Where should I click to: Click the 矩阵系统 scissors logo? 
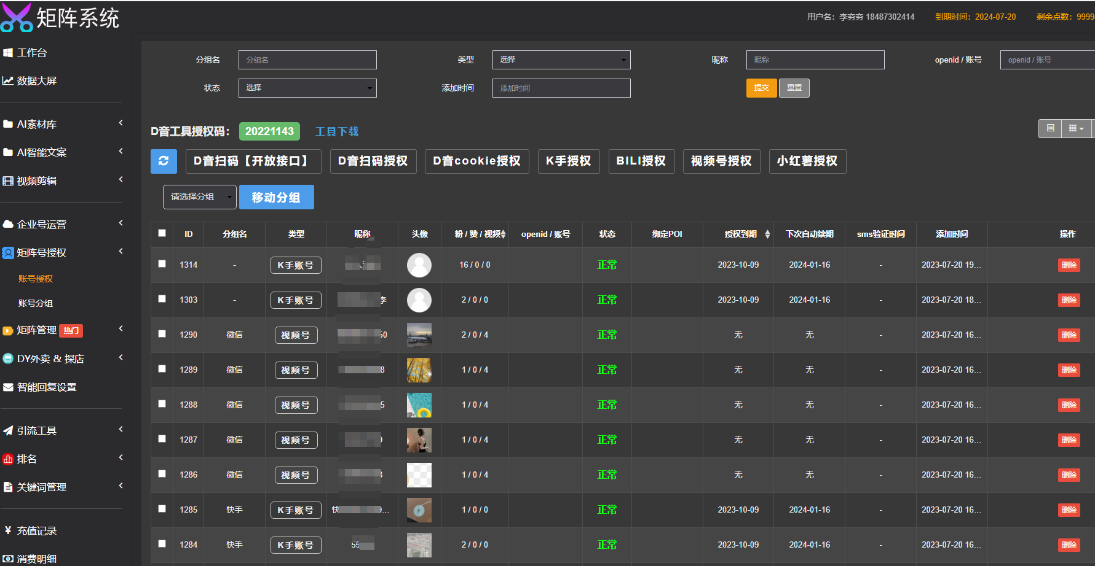coord(17,17)
